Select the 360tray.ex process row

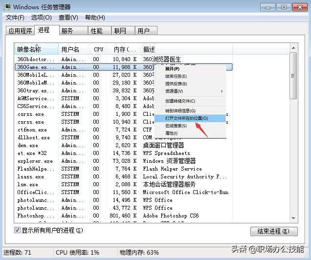(x=124, y=90)
